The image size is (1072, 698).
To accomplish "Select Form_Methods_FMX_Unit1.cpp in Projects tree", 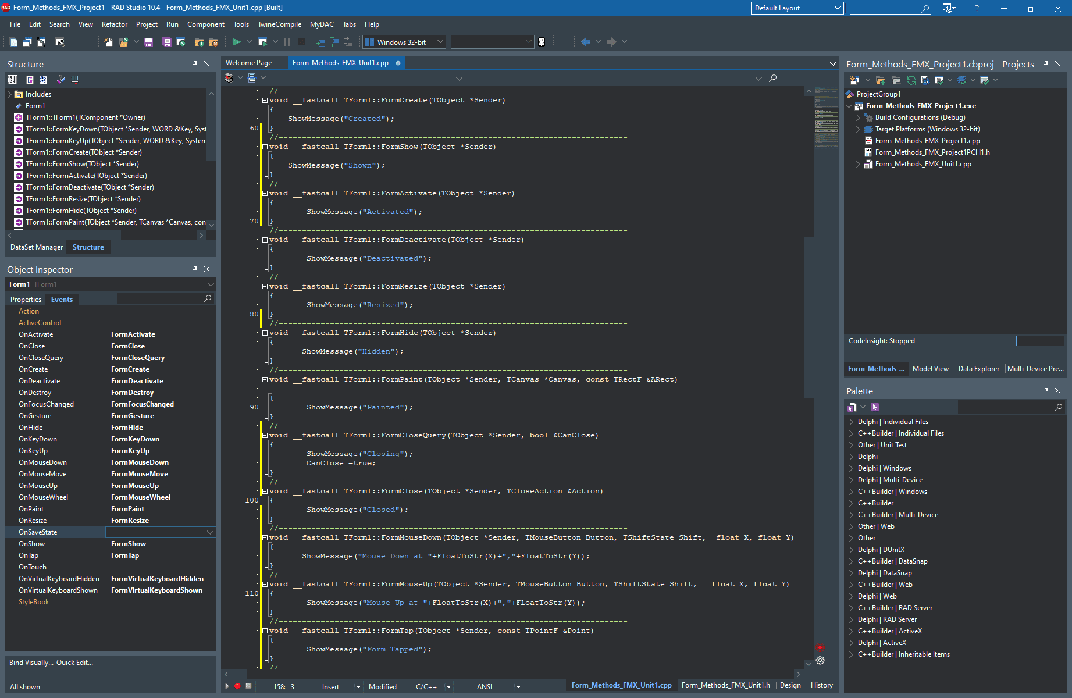I will pyautogui.click(x=923, y=164).
